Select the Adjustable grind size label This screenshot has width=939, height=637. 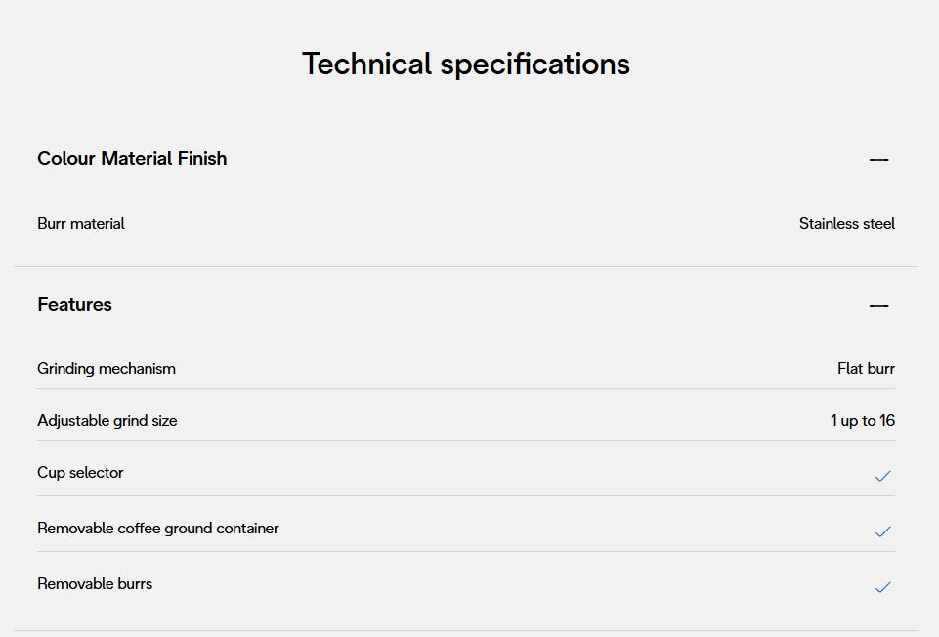coord(107,420)
